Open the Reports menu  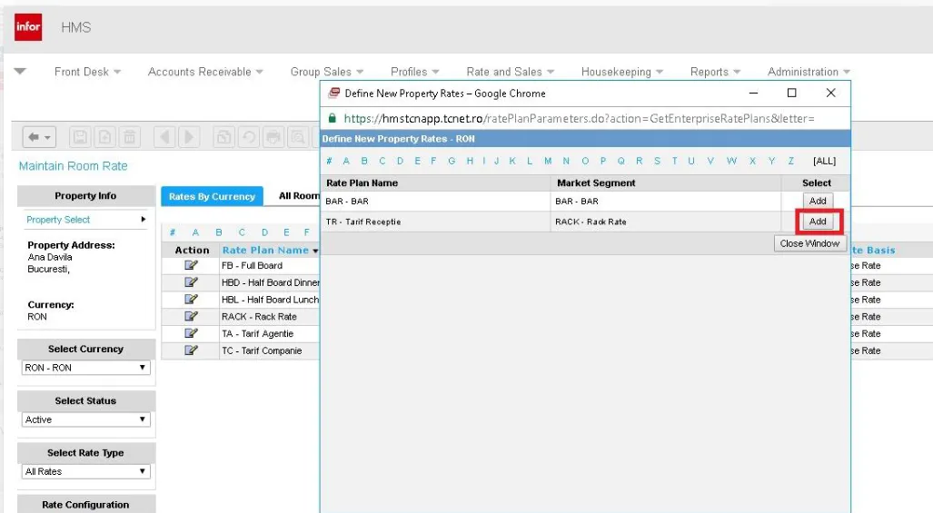coord(715,72)
